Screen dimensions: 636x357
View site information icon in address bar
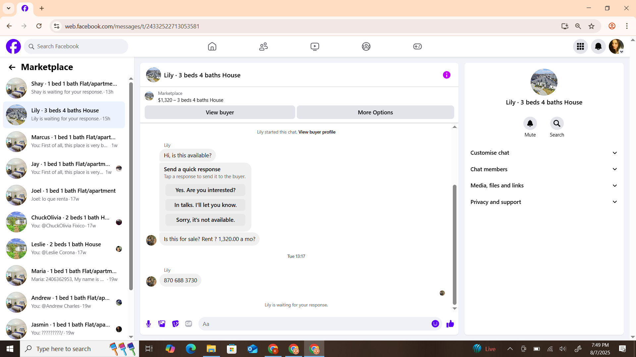coord(57,26)
